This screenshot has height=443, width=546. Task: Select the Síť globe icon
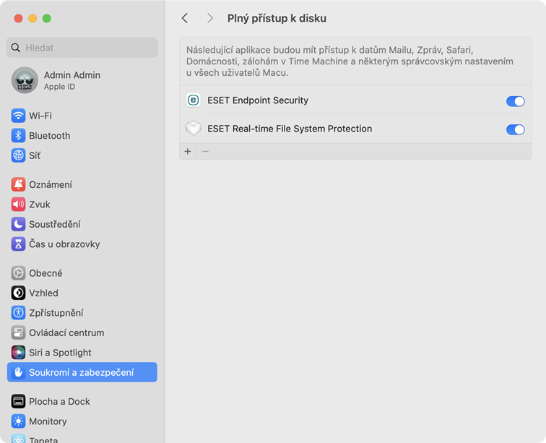[x=18, y=155]
